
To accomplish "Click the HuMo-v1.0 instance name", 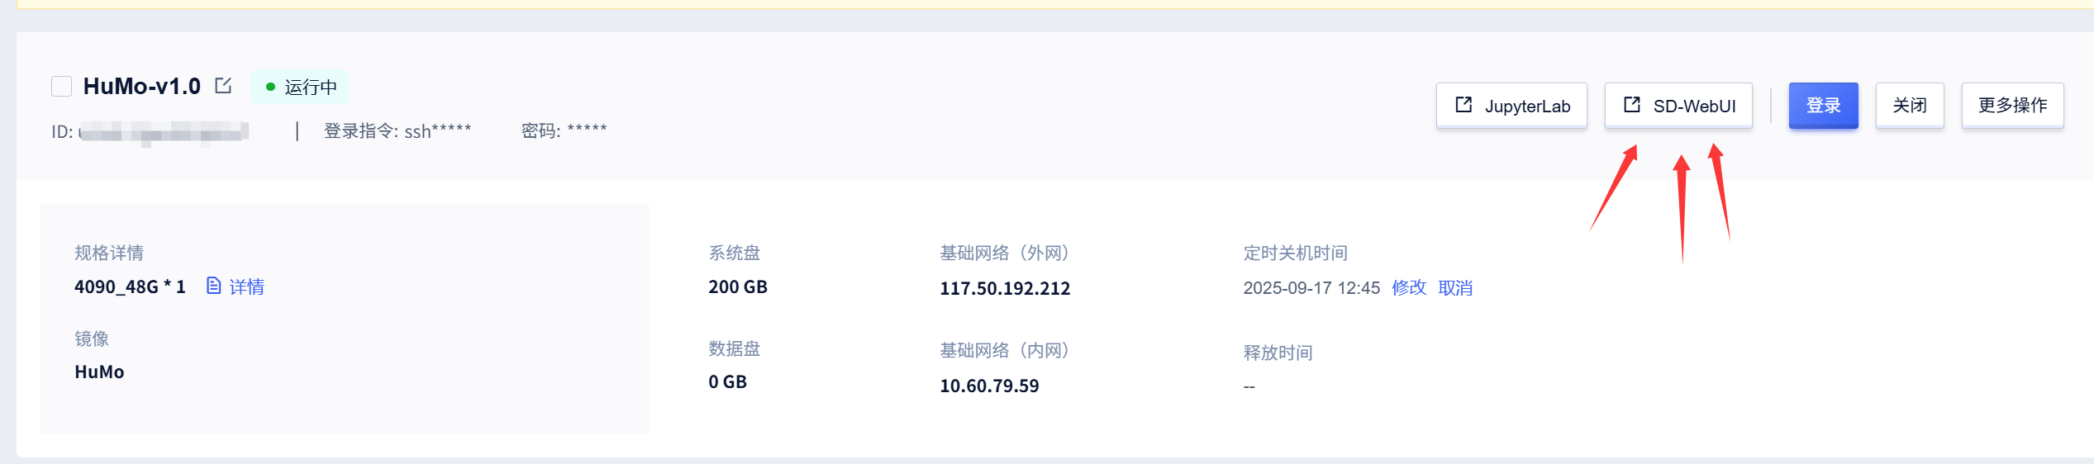I will (142, 86).
